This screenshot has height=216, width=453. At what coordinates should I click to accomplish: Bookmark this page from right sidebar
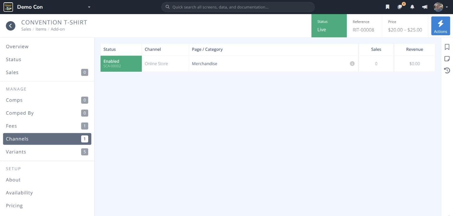pos(447,47)
